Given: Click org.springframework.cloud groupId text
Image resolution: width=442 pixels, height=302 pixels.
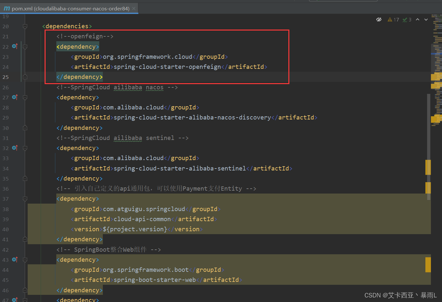Looking at the screenshot, I should (147, 57).
